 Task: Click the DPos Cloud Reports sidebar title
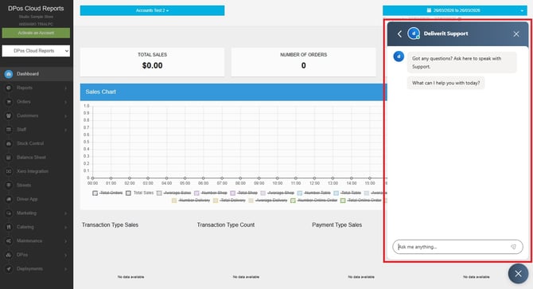point(36,9)
